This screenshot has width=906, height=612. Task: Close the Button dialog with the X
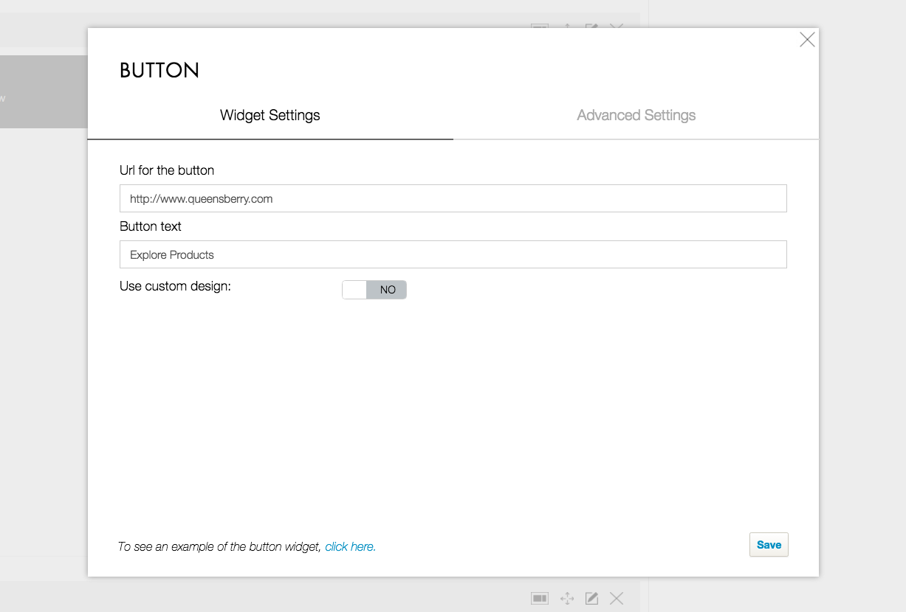point(807,40)
